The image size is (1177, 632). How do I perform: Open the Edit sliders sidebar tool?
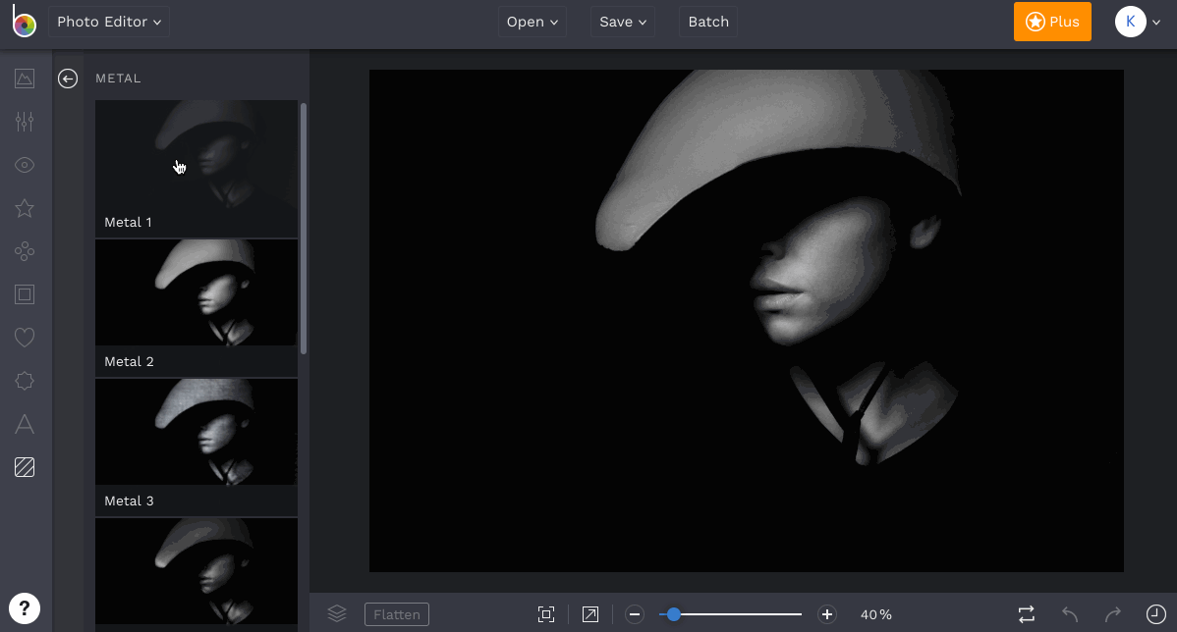pos(25,122)
